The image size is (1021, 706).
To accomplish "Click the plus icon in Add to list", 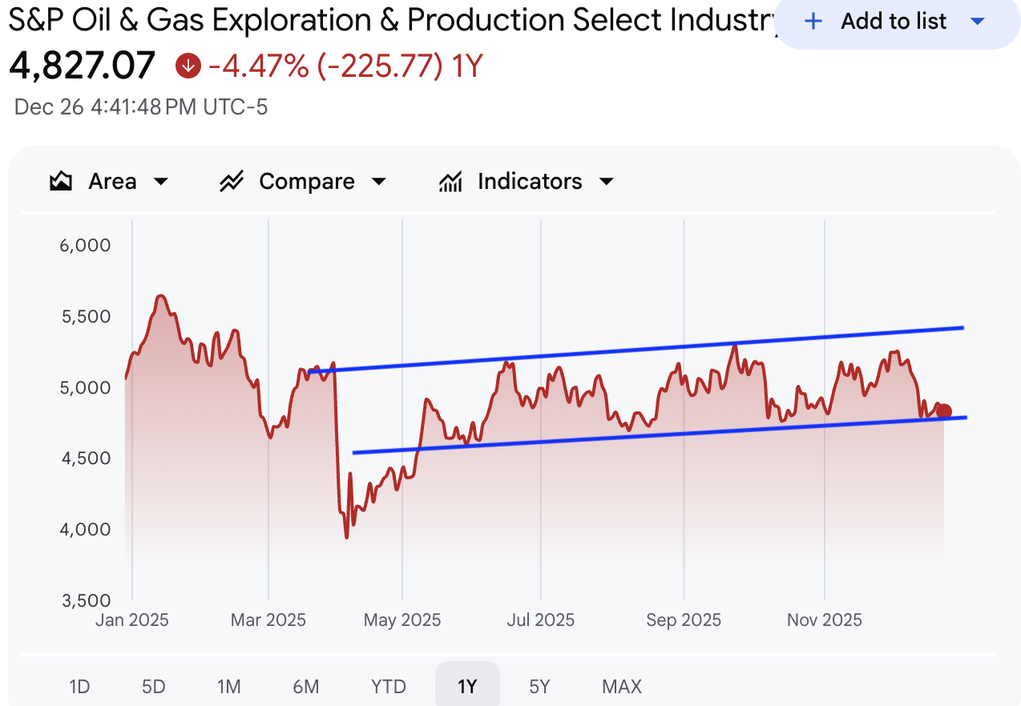I will point(813,22).
